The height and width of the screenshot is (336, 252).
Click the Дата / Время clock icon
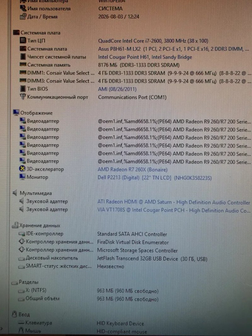(23, 16)
